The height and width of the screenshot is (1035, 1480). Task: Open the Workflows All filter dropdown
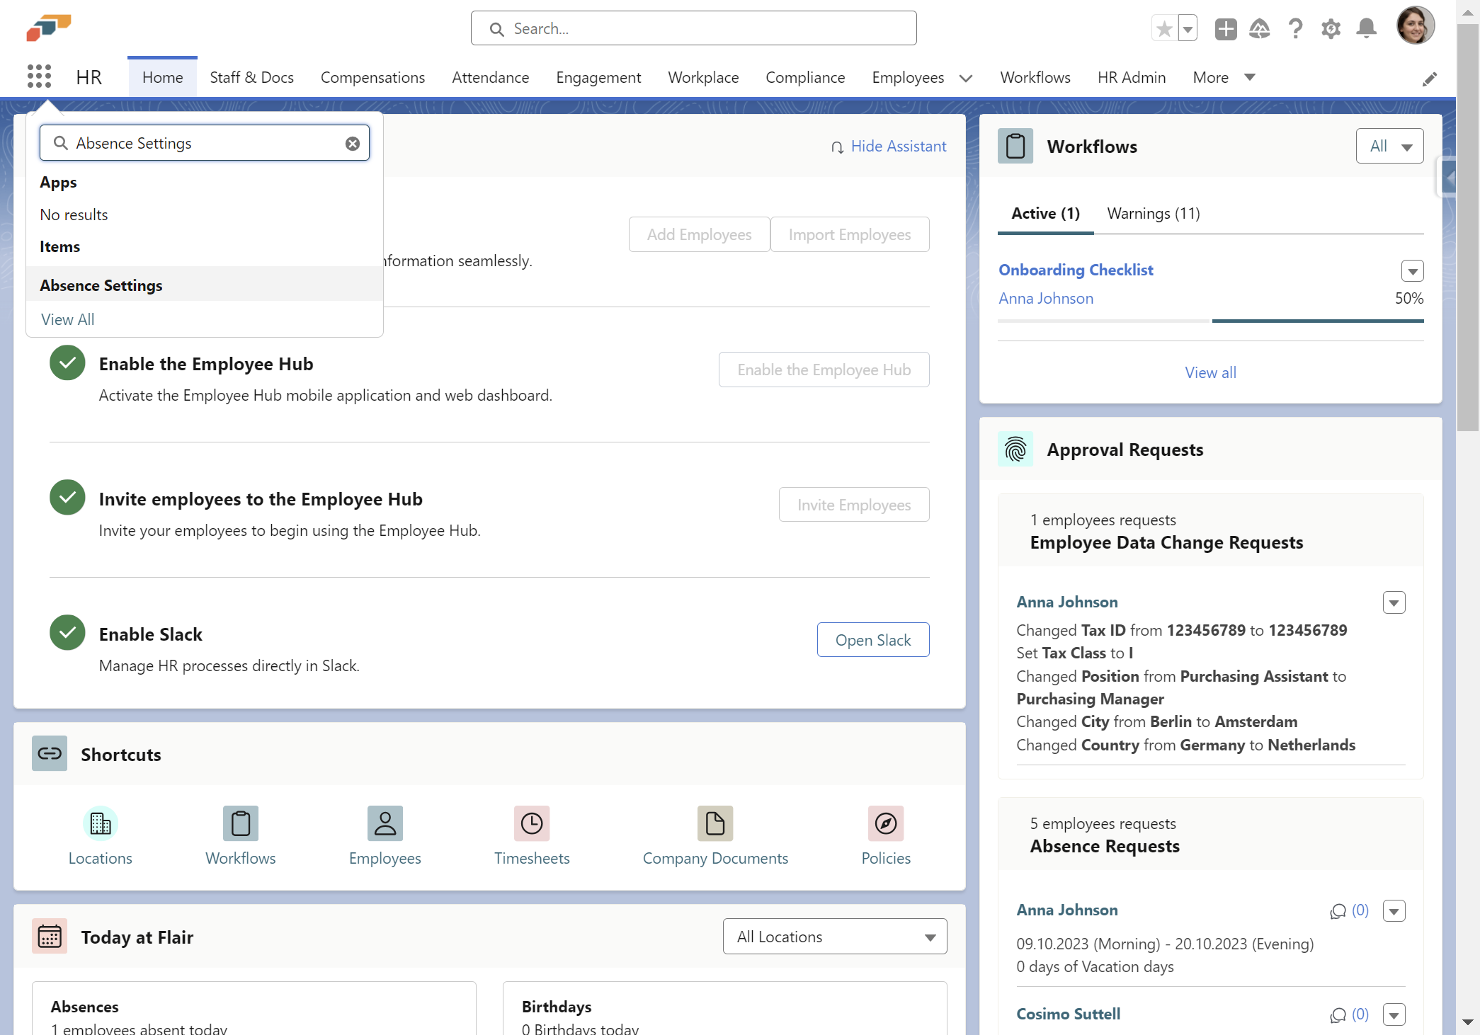click(x=1389, y=147)
